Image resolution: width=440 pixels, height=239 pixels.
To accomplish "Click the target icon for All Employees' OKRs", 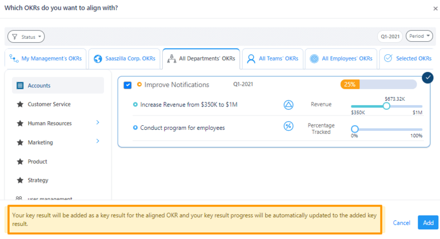I will point(314,58).
